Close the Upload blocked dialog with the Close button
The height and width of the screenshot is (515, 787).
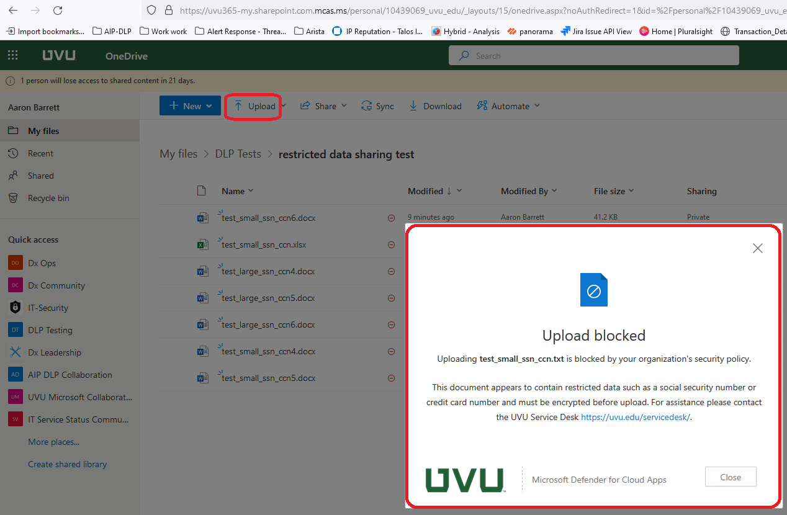coord(731,477)
